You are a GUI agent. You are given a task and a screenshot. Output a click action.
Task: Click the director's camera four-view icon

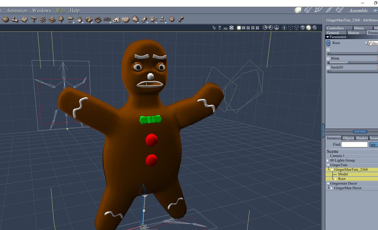231,28
